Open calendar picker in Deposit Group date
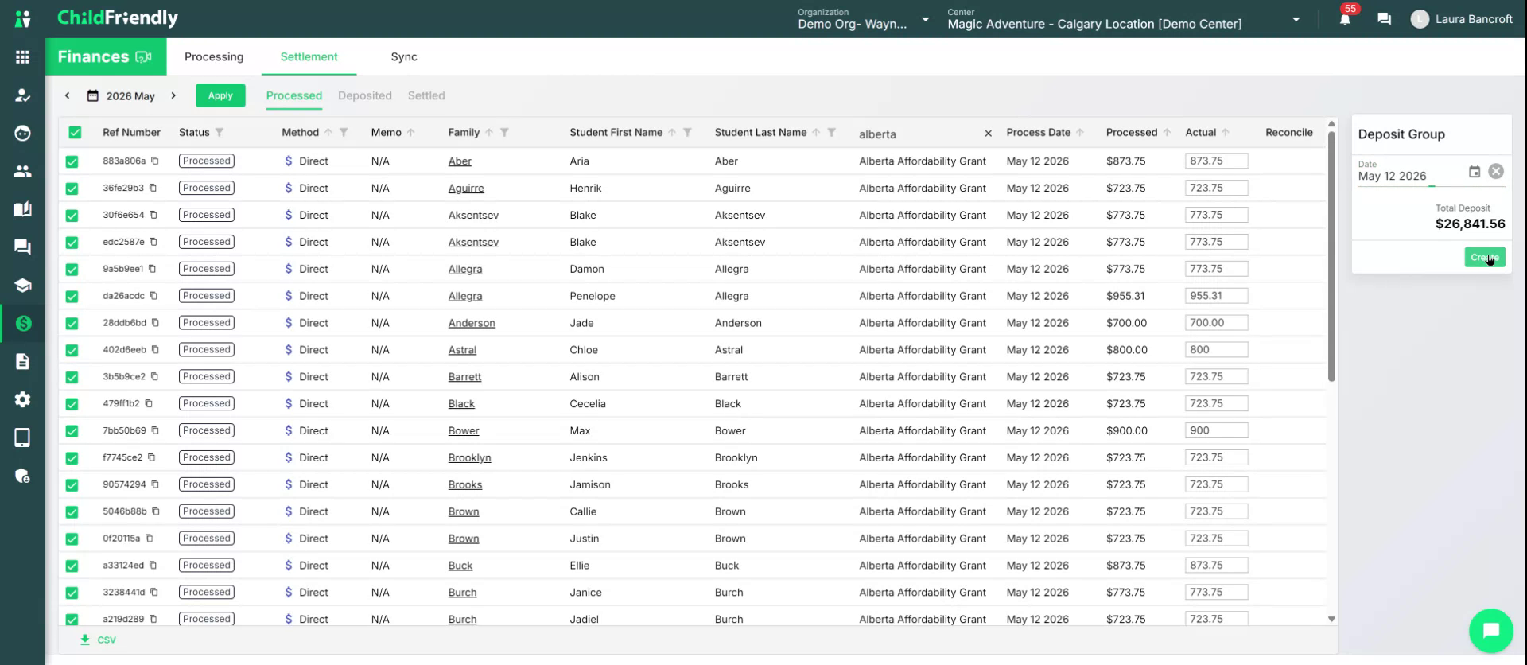Viewport: 1527px width, 665px height. click(x=1474, y=172)
